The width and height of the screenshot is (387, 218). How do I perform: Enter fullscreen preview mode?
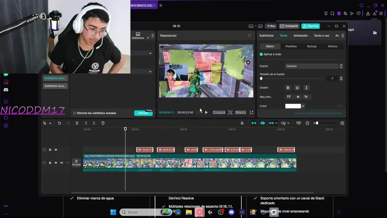click(251, 112)
